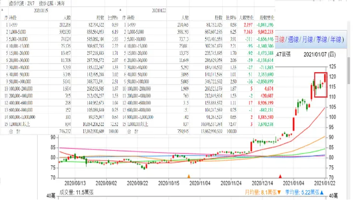Click the 2020/11/04 date on the chart axis
Screen dimensions: 357x200
pyautogui.click(x=200, y=183)
